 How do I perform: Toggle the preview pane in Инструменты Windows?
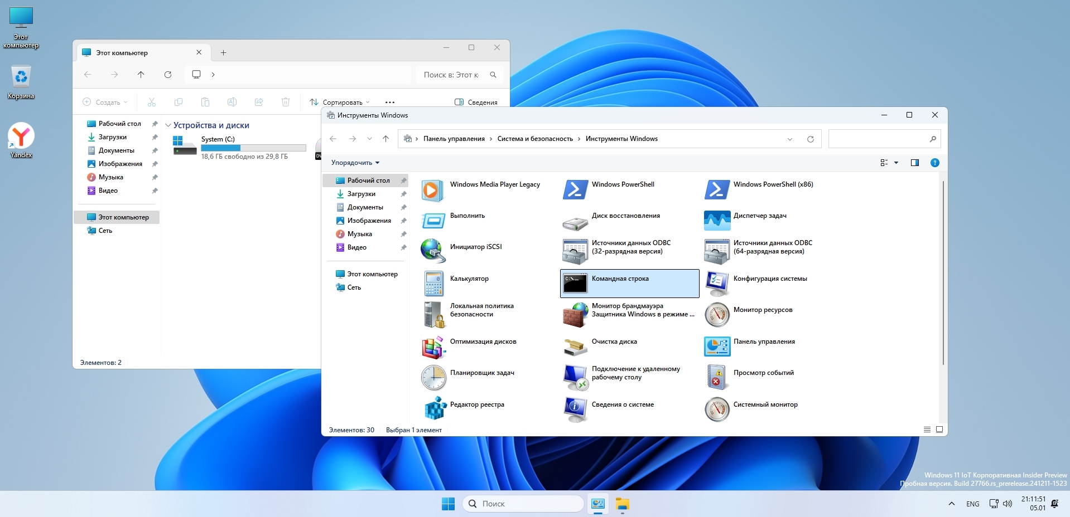click(914, 163)
